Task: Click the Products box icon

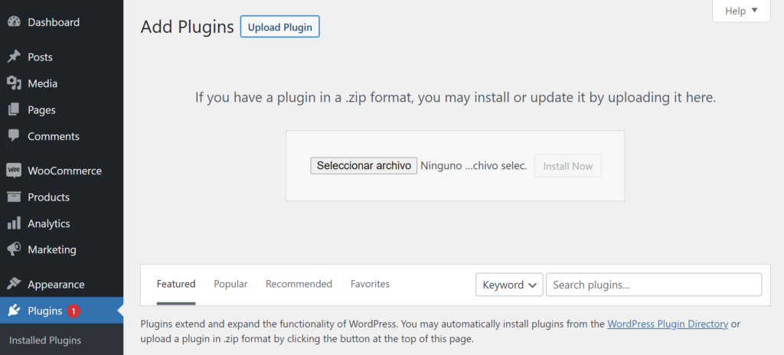Action: pos(14,197)
